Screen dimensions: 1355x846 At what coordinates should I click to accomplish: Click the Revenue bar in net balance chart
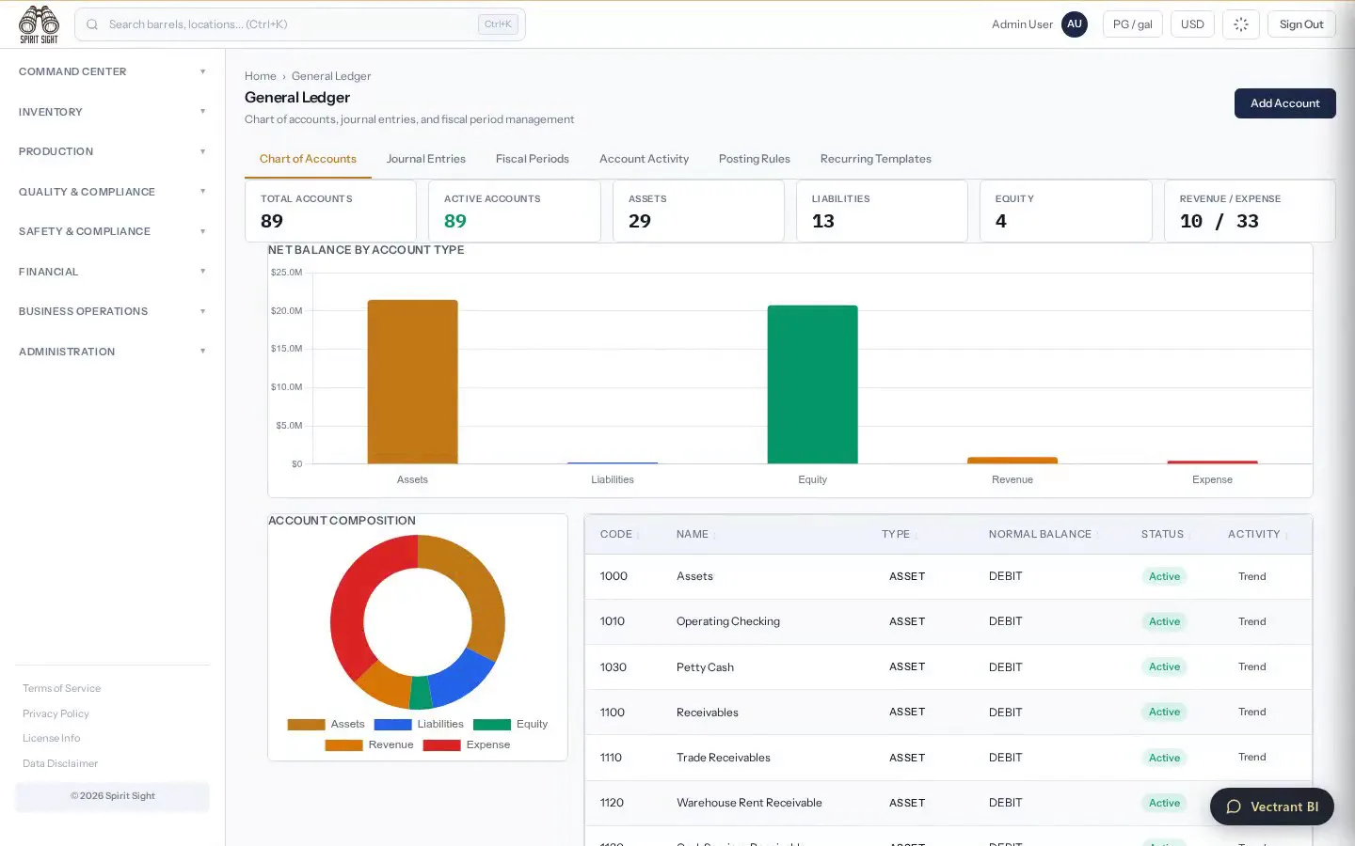[x=1012, y=460]
